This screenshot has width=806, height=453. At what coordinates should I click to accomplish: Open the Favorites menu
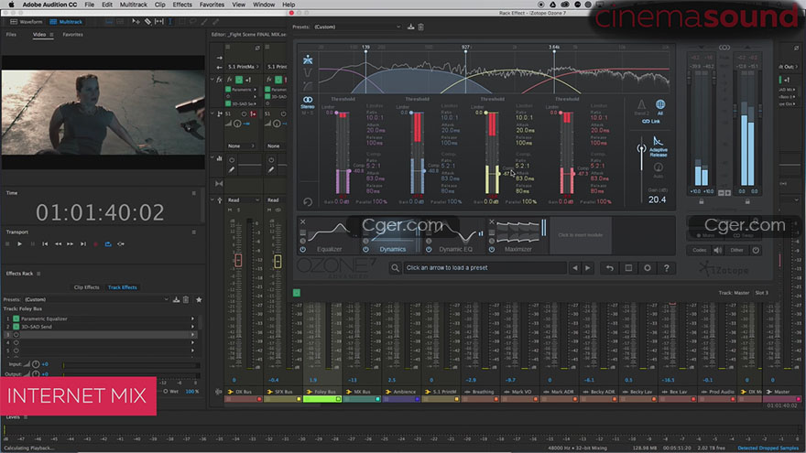click(212, 4)
